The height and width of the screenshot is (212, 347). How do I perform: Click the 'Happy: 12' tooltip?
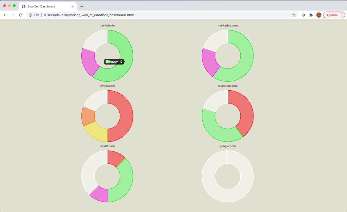pyautogui.click(x=114, y=62)
